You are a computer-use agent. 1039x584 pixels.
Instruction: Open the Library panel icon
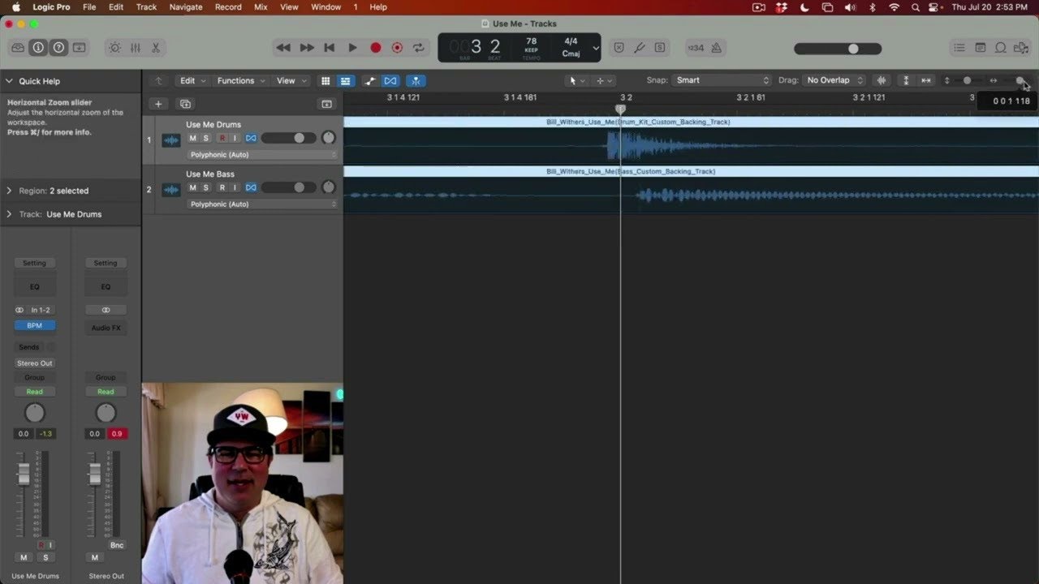[18, 48]
